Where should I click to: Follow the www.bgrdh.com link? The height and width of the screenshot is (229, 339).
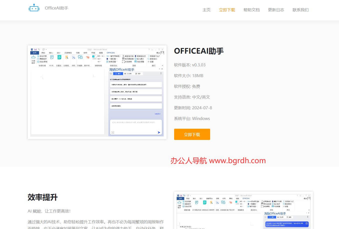tap(236, 160)
